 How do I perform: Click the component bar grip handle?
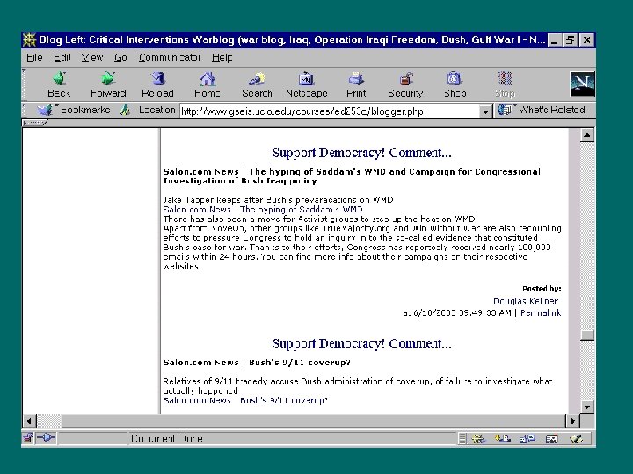[462, 439]
